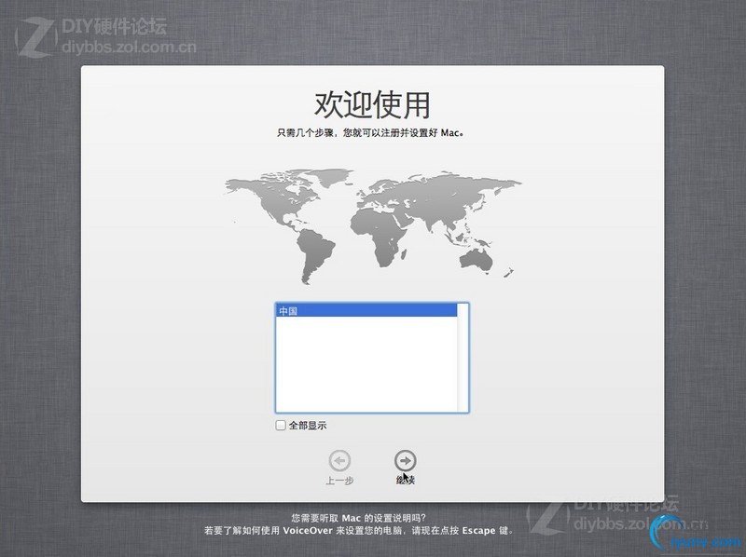Click the world map image
The height and width of the screenshot is (557, 746).
373,226
